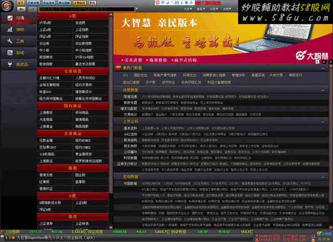Open 纽约交易所 entry
The image size is (333, 242).
pyautogui.click(x=84, y=85)
